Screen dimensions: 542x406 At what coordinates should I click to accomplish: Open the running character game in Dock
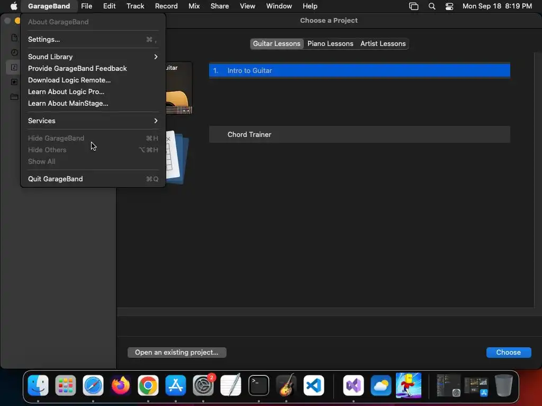(x=408, y=385)
